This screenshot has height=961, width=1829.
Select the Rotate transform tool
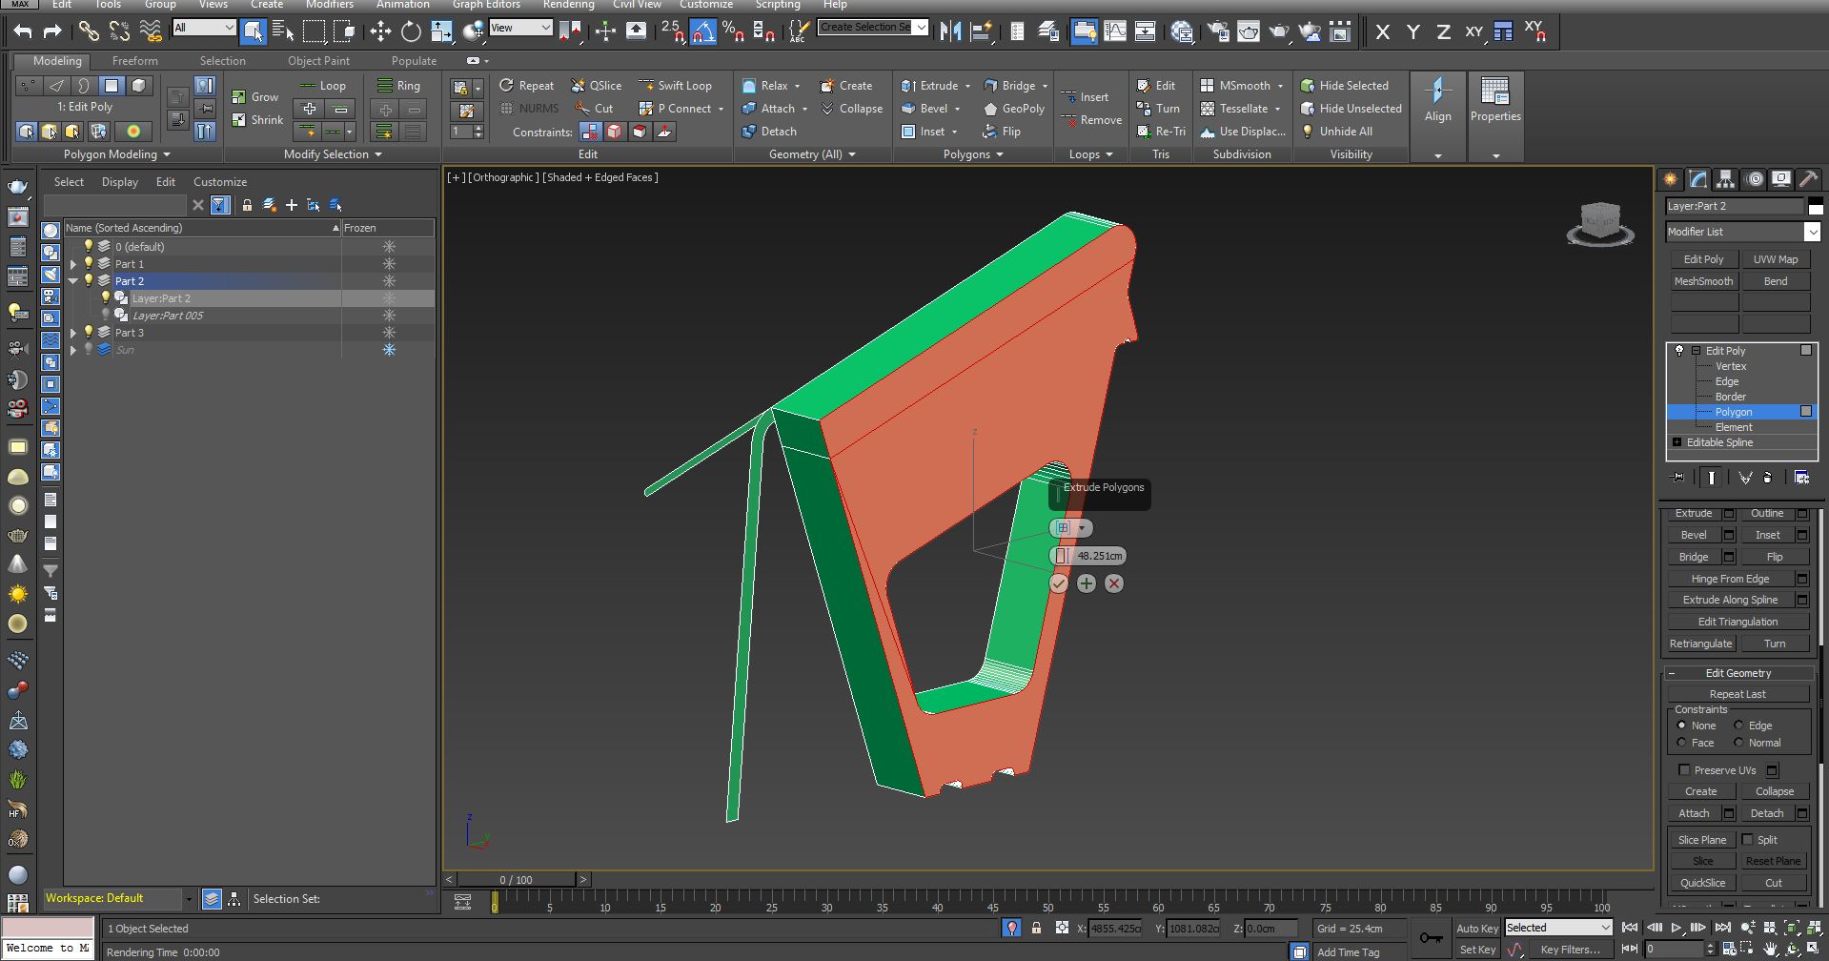411,31
